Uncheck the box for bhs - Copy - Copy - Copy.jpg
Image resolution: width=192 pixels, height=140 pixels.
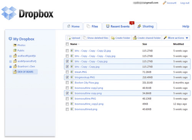[67, 61]
